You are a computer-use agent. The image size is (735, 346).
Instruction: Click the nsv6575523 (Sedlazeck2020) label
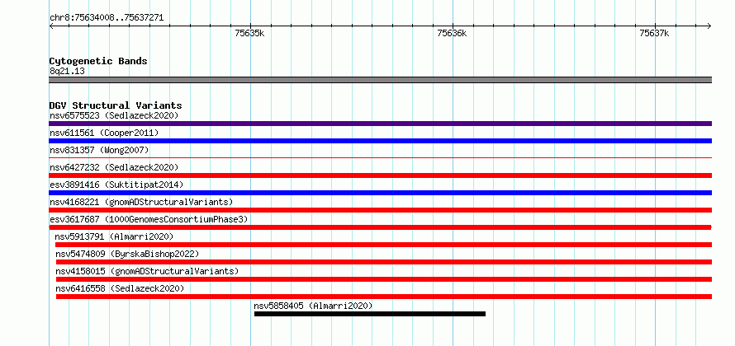coord(114,115)
